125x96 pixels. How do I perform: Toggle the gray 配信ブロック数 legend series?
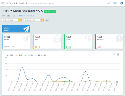pos(40,55)
